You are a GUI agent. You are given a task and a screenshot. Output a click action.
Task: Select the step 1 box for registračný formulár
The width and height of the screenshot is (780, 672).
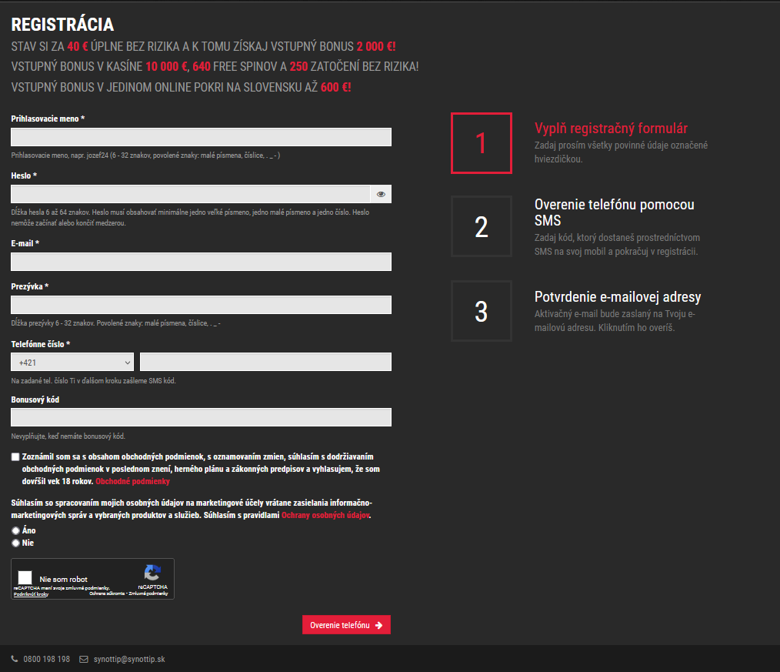coord(481,143)
